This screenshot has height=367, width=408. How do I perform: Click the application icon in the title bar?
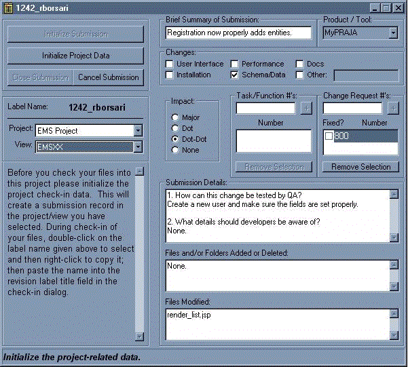pos(8,7)
